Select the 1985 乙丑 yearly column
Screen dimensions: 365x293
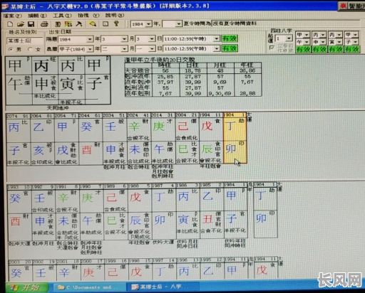coord(211,211)
